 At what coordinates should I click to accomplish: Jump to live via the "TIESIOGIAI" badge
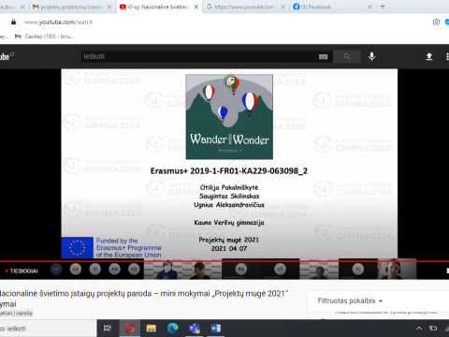pyautogui.click(x=22, y=271)
